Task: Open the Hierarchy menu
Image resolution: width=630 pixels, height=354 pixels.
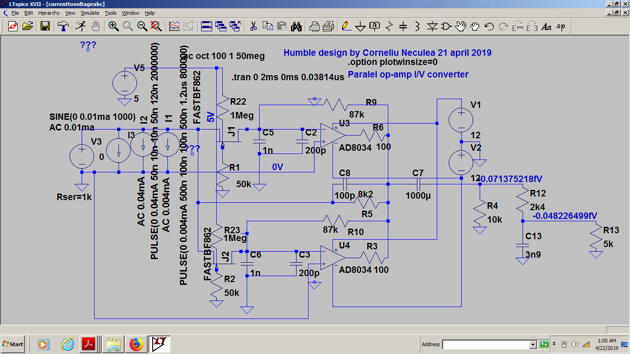Action: (x=49, y=13)
